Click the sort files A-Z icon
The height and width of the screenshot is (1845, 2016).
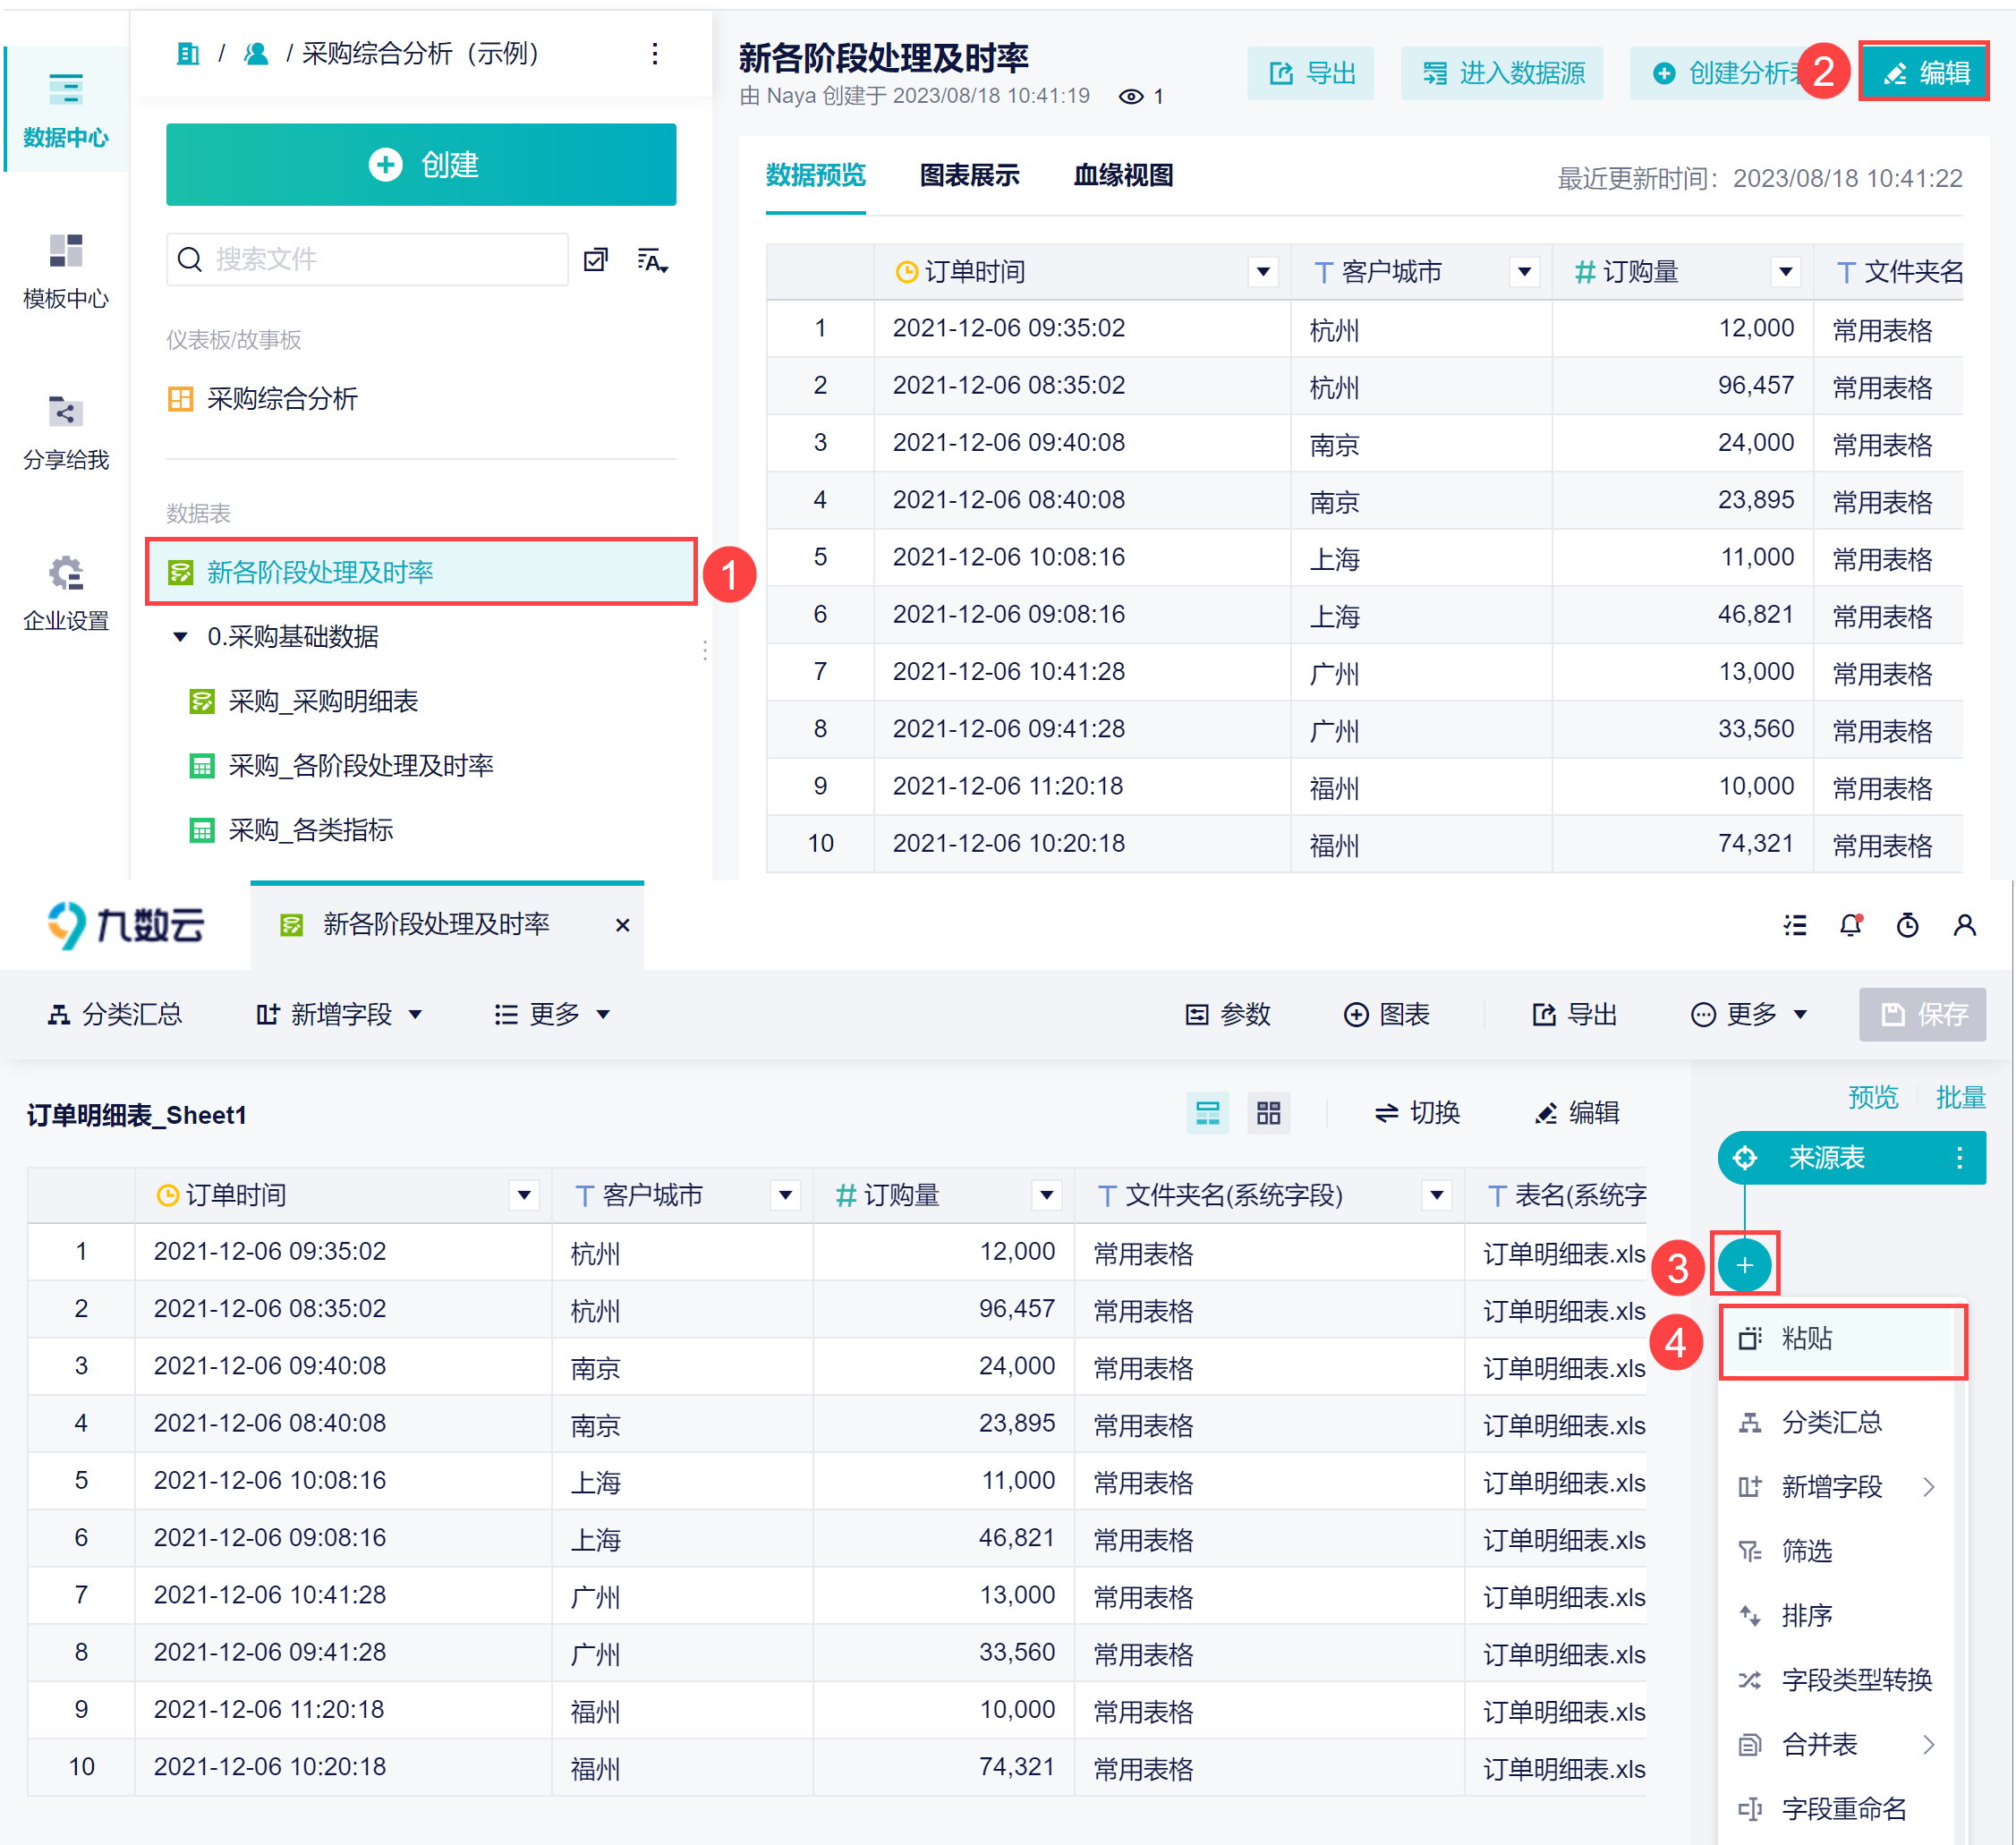click(652, 260)
